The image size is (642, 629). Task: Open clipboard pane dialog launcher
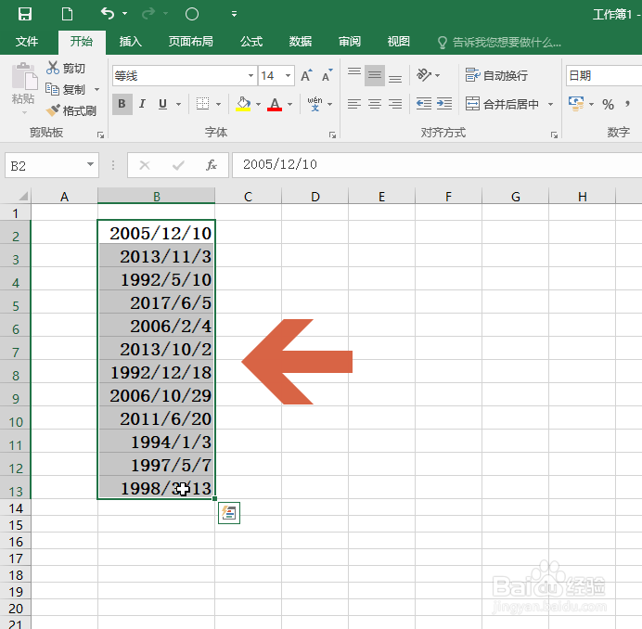tap(100, 135)
